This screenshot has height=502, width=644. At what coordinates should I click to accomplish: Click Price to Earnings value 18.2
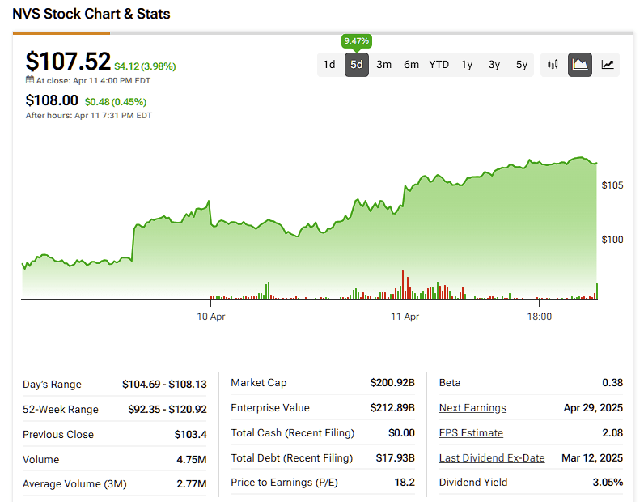405,483
